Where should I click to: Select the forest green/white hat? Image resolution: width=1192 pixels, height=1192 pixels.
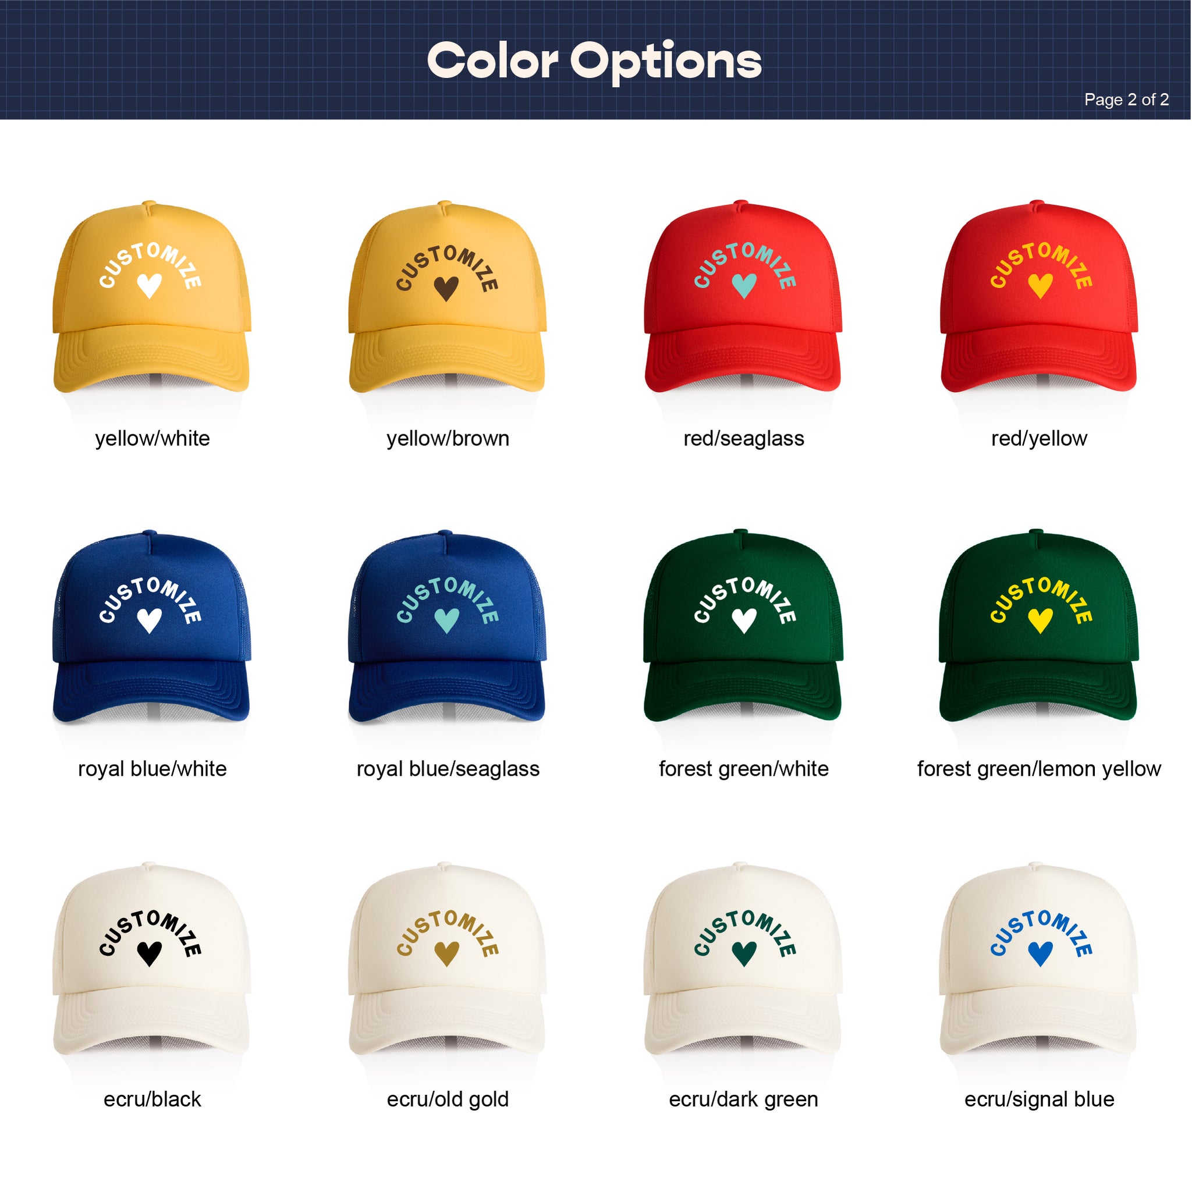click(743, 626)
